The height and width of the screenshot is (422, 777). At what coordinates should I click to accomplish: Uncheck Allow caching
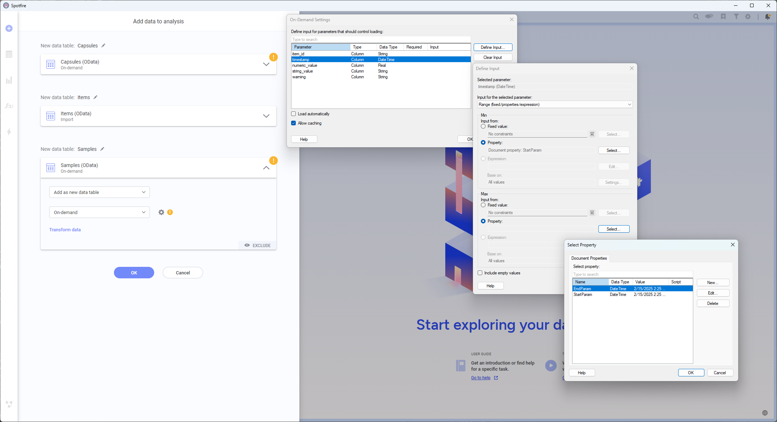[294, 123]
